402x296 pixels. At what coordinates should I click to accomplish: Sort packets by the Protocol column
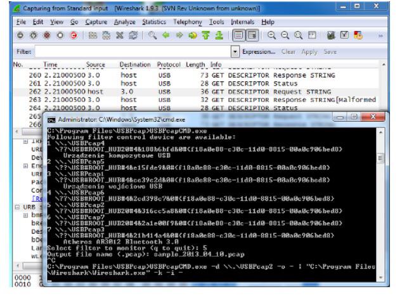point(169,64)
